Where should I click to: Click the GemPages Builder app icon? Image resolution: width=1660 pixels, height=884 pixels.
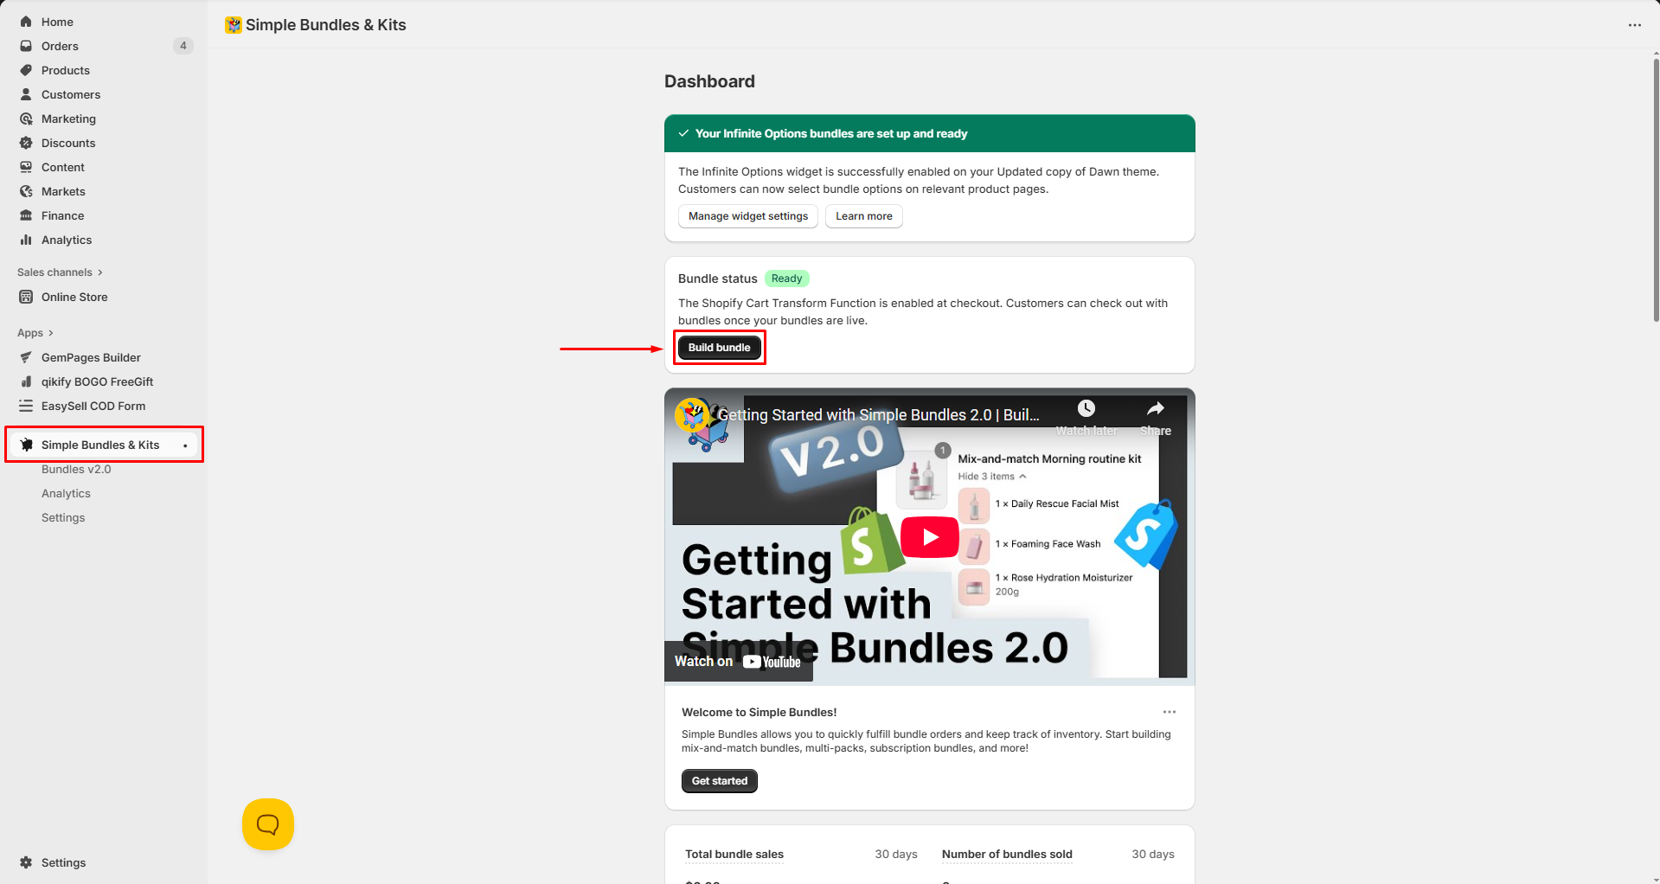[26, 357]
